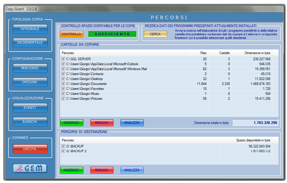Click the GEM logo in sidebar
This screenshot has width=287, height=183.
[30, 168]
